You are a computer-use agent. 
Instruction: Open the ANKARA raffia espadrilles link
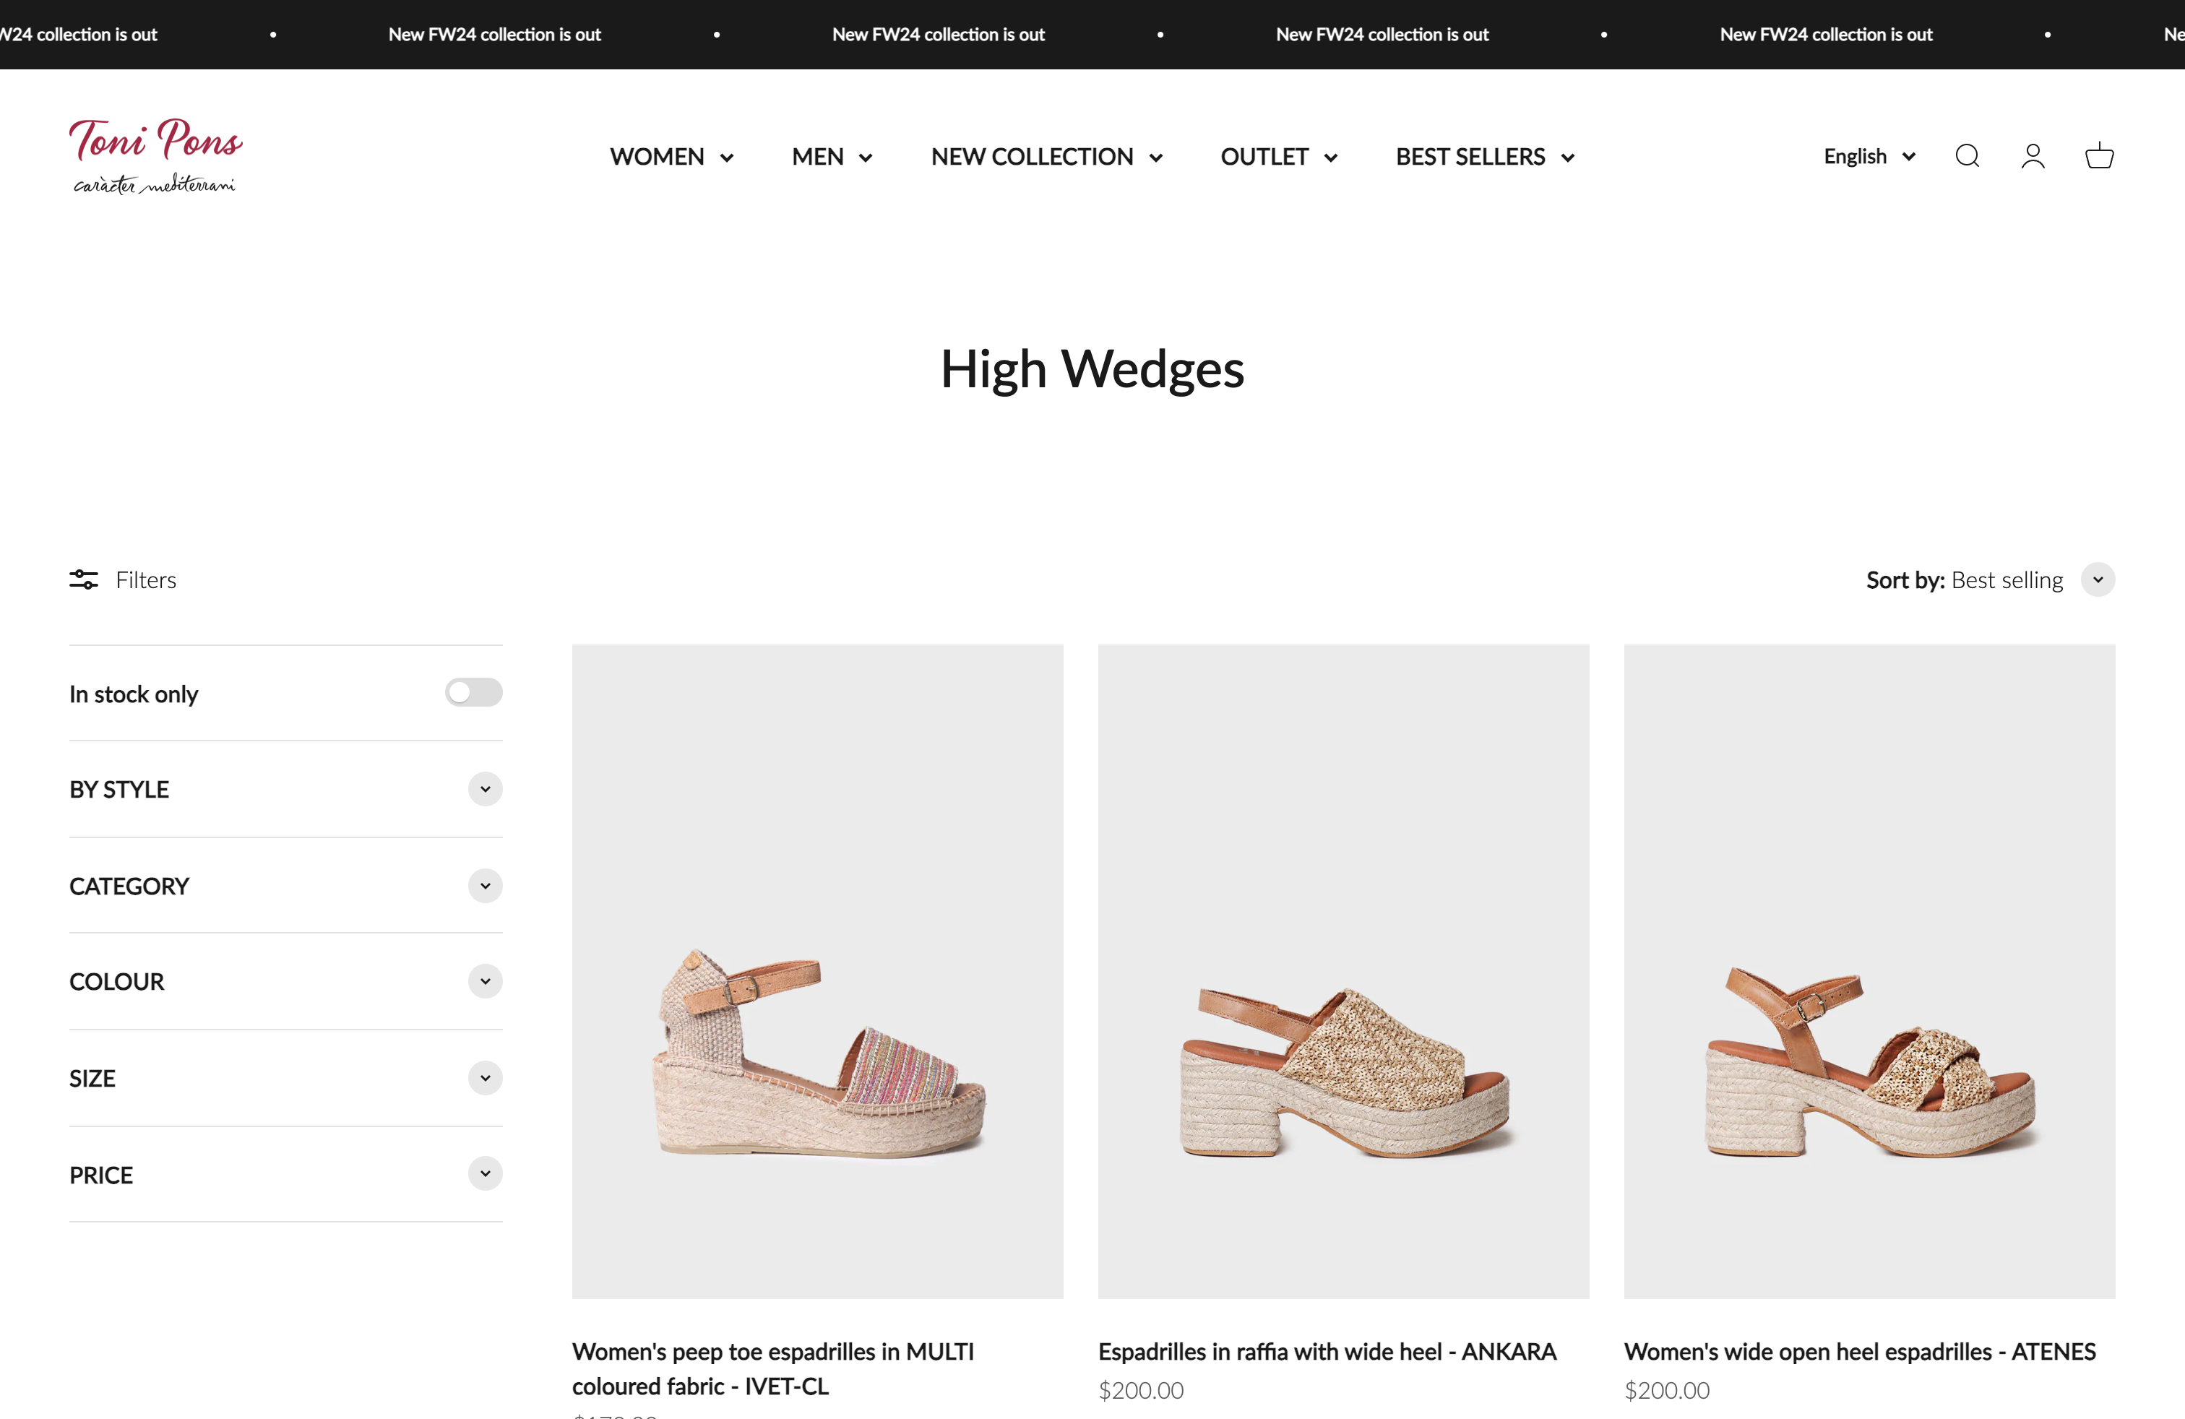(1327, 1351)
